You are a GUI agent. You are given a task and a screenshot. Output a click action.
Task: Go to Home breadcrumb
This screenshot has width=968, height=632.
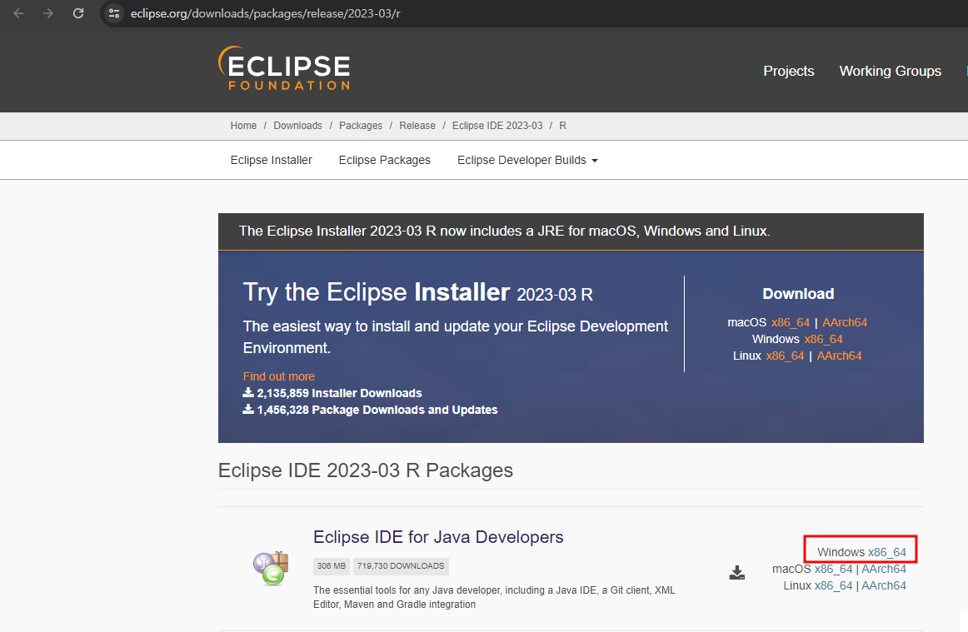pyautogui.click(x=243, y=125)
